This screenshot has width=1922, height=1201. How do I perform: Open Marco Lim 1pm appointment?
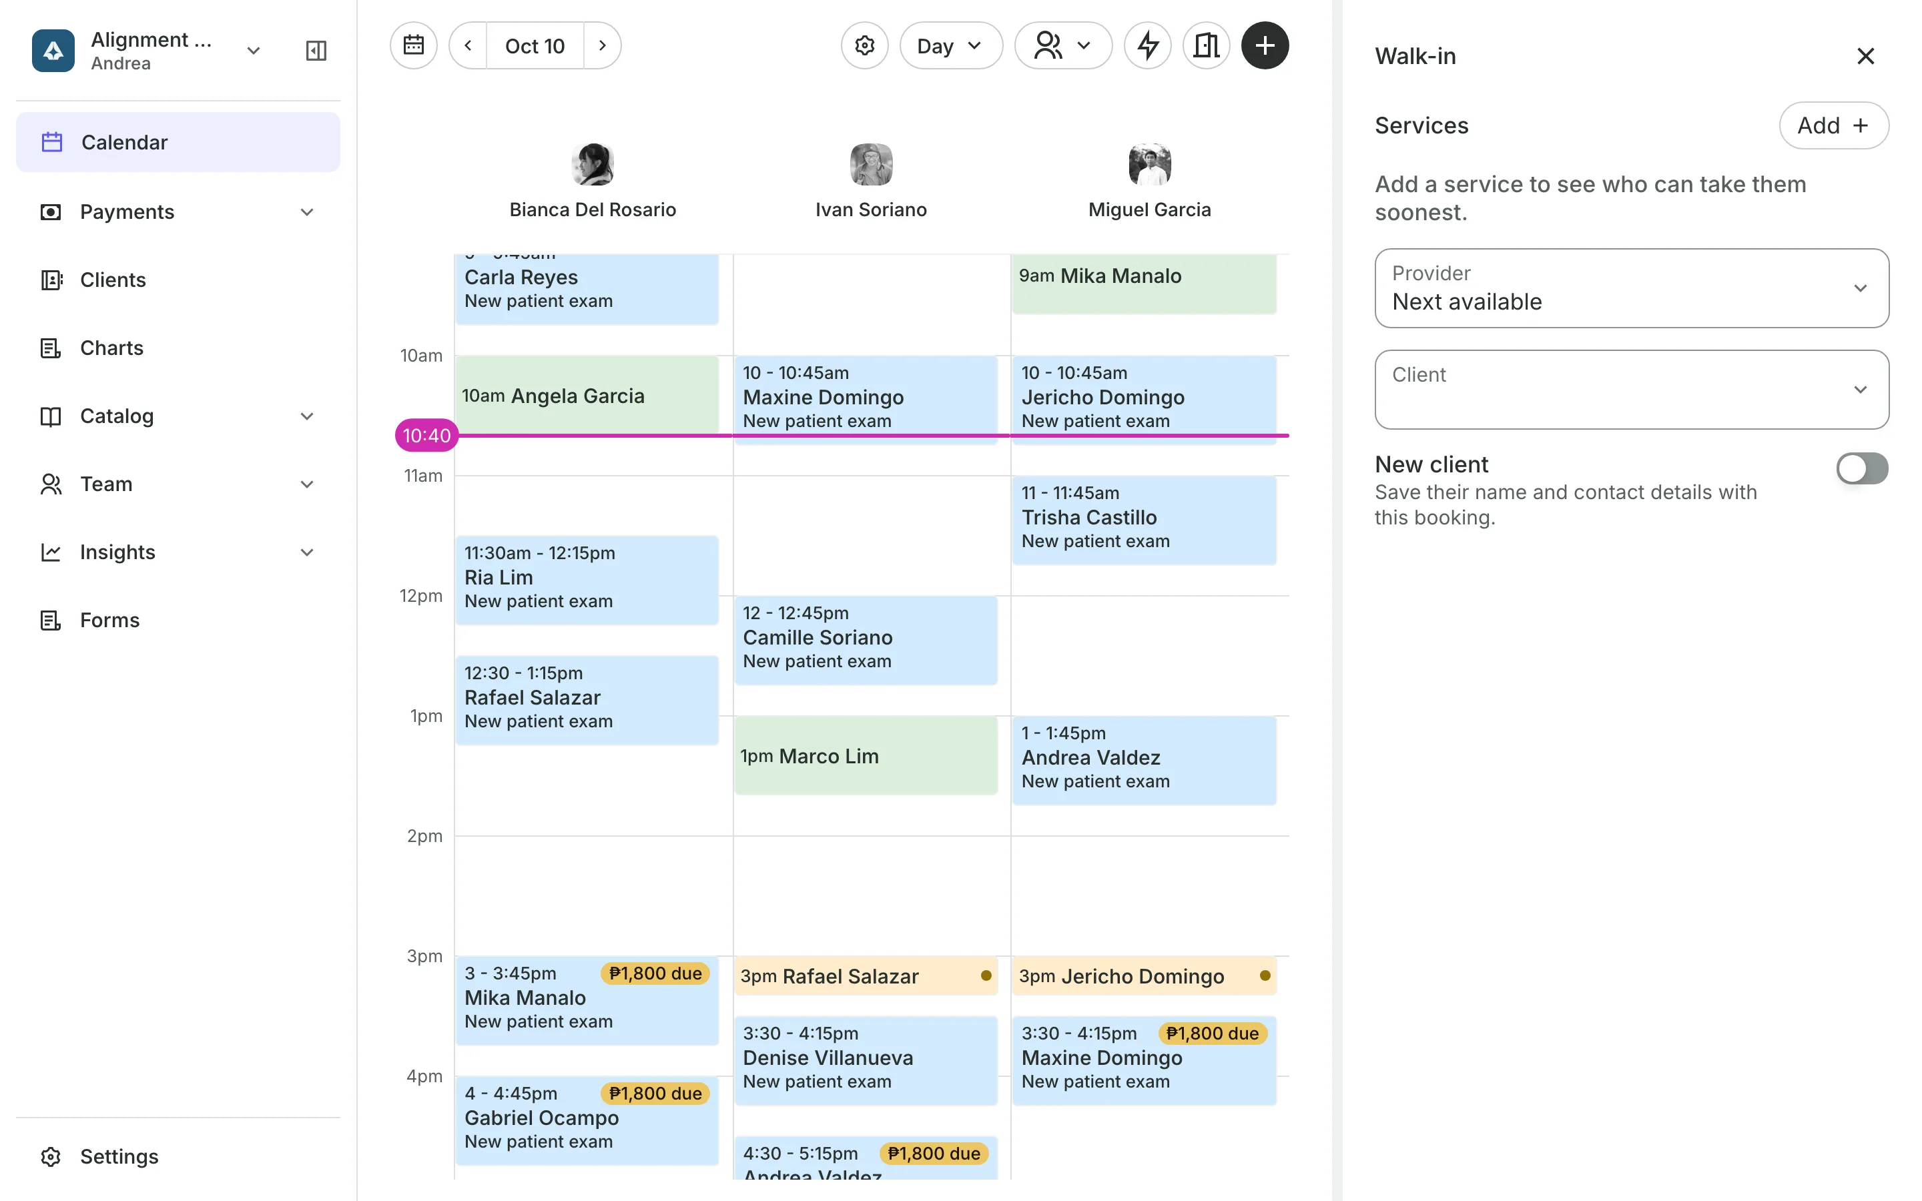(x=865, y=755)
